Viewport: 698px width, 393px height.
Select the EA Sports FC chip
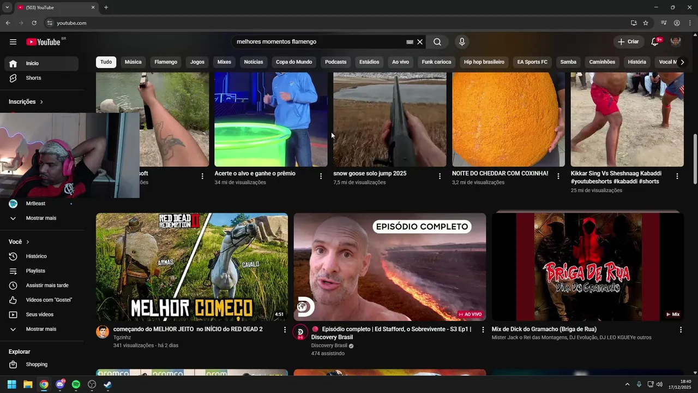(x=532, y=62)
